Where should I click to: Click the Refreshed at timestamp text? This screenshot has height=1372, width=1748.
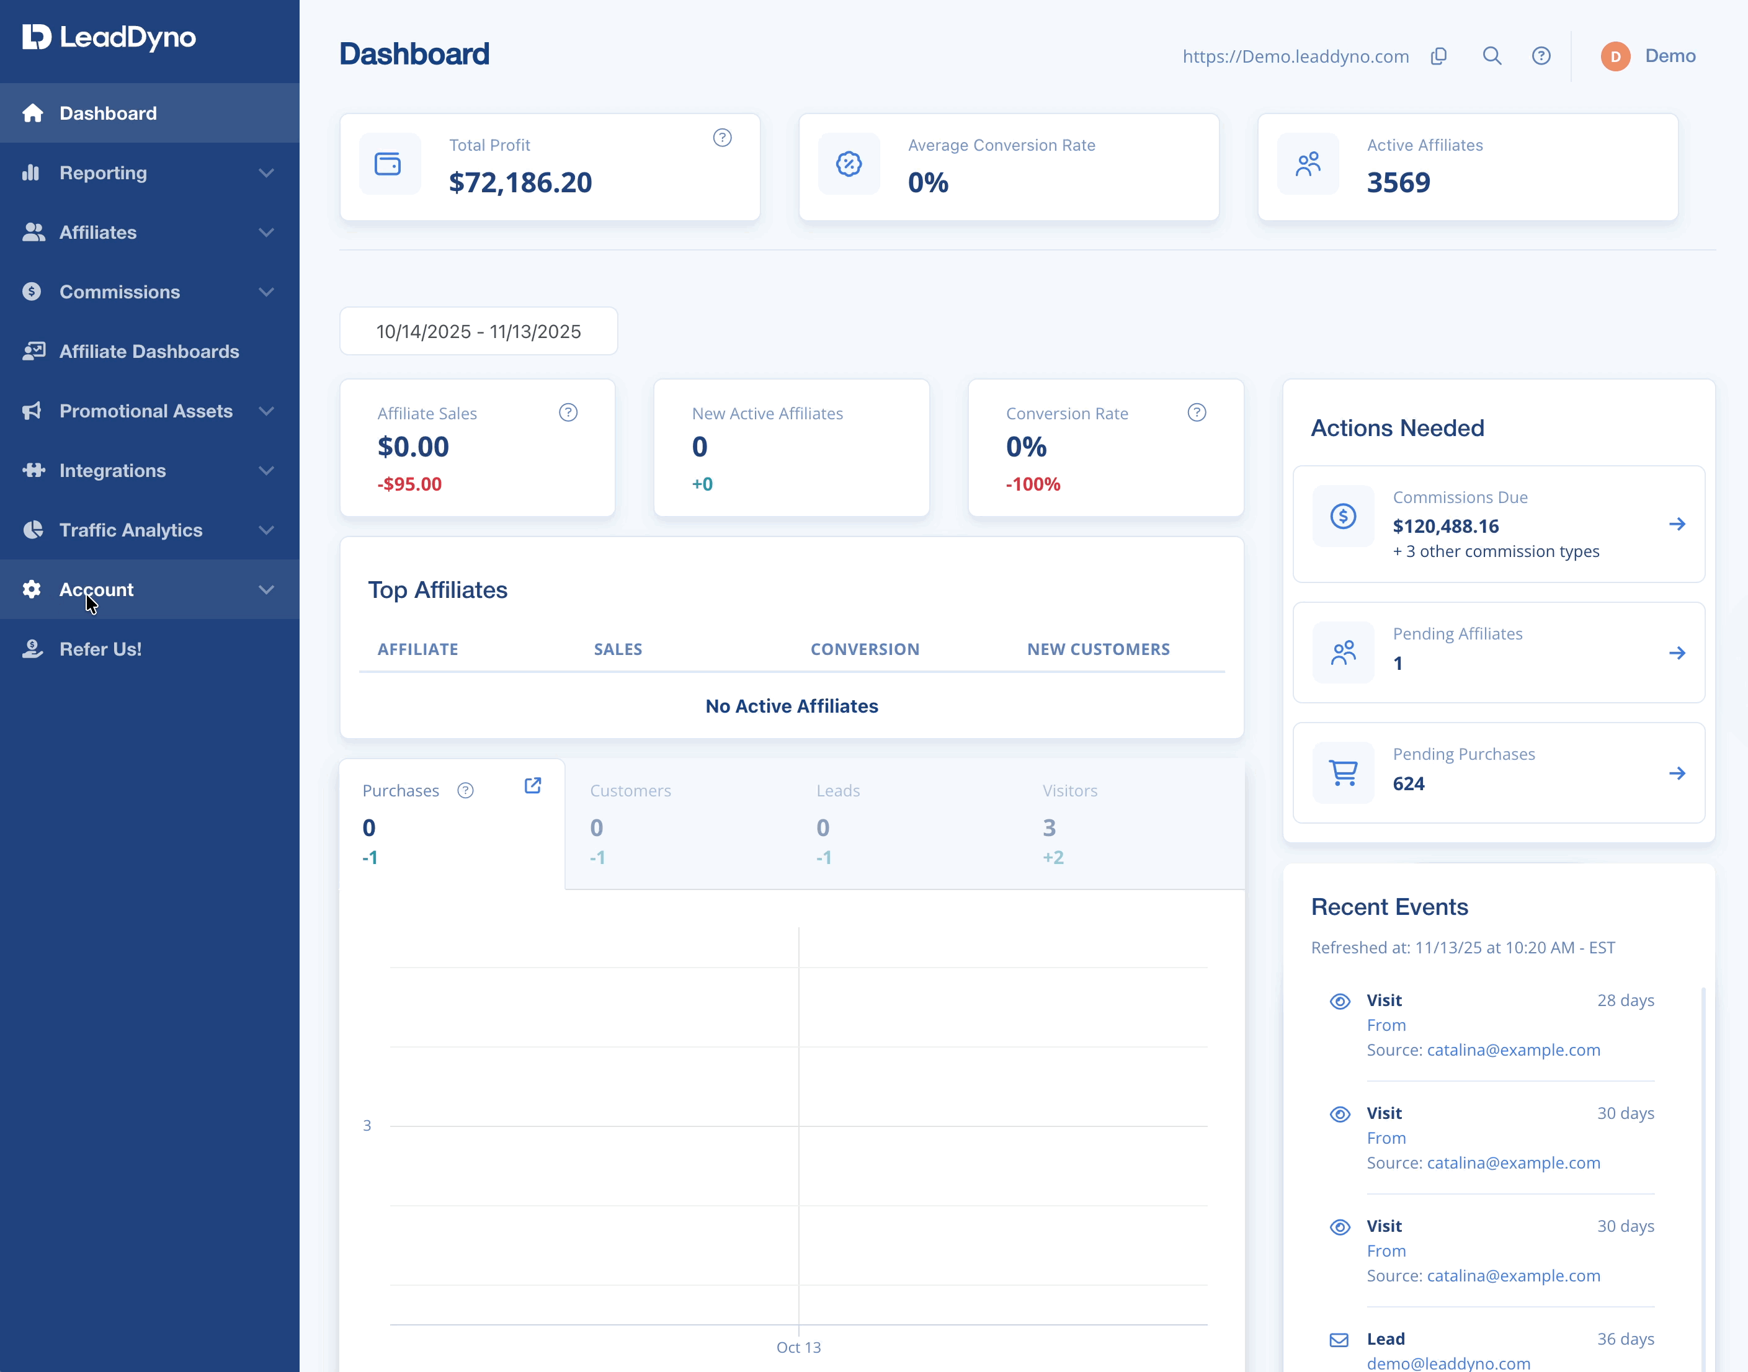click(x=1463, y=947)
